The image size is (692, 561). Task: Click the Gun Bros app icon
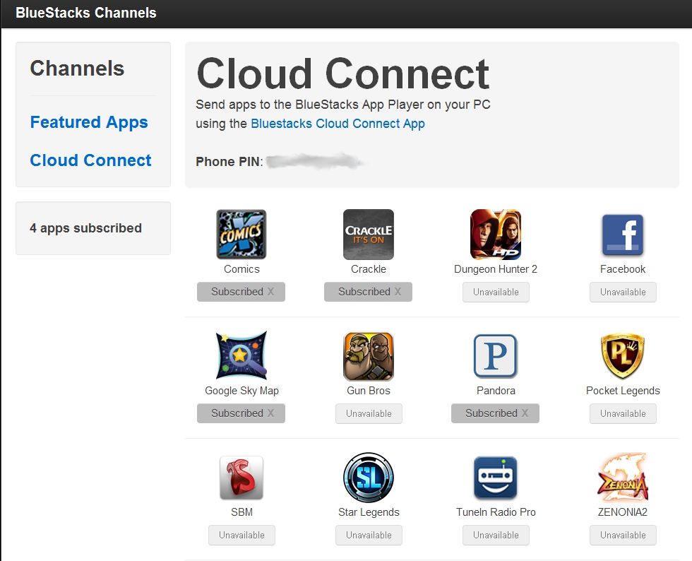coord(368,355)
